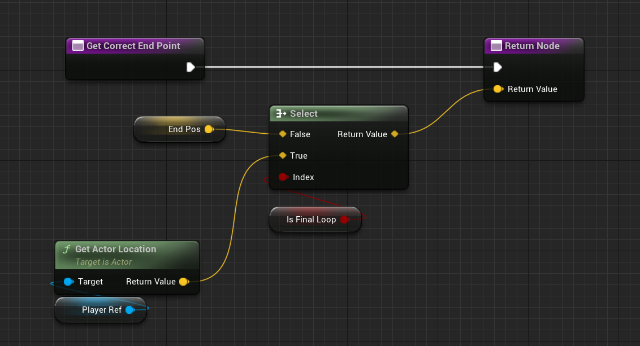This screenshot has width=640, height=346.
Task: Click the Get Actor Location function icon
Action: coord(67,249)
